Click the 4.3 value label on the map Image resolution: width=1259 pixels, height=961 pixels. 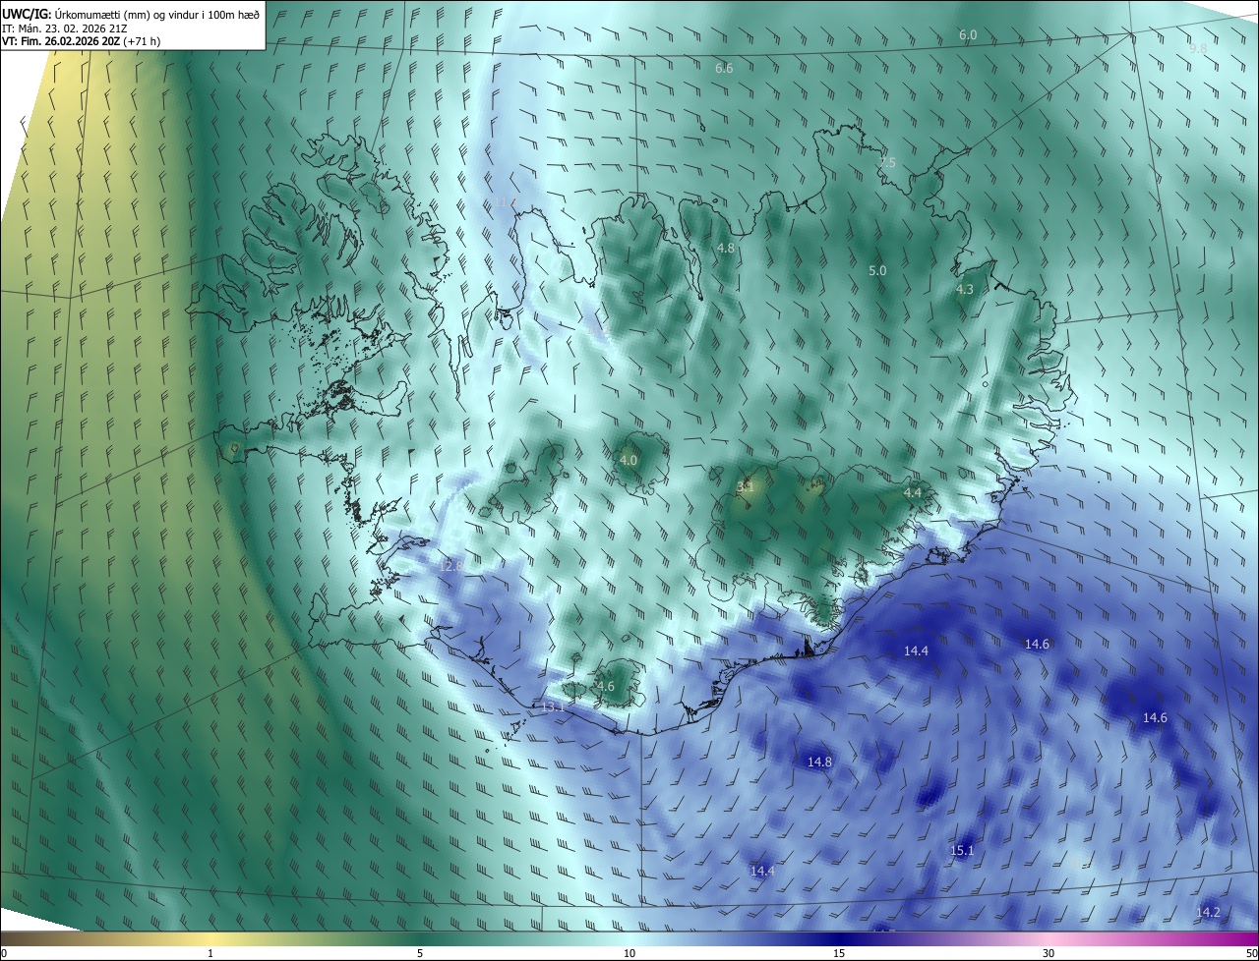pyautogui.click(x=965, y=290)
